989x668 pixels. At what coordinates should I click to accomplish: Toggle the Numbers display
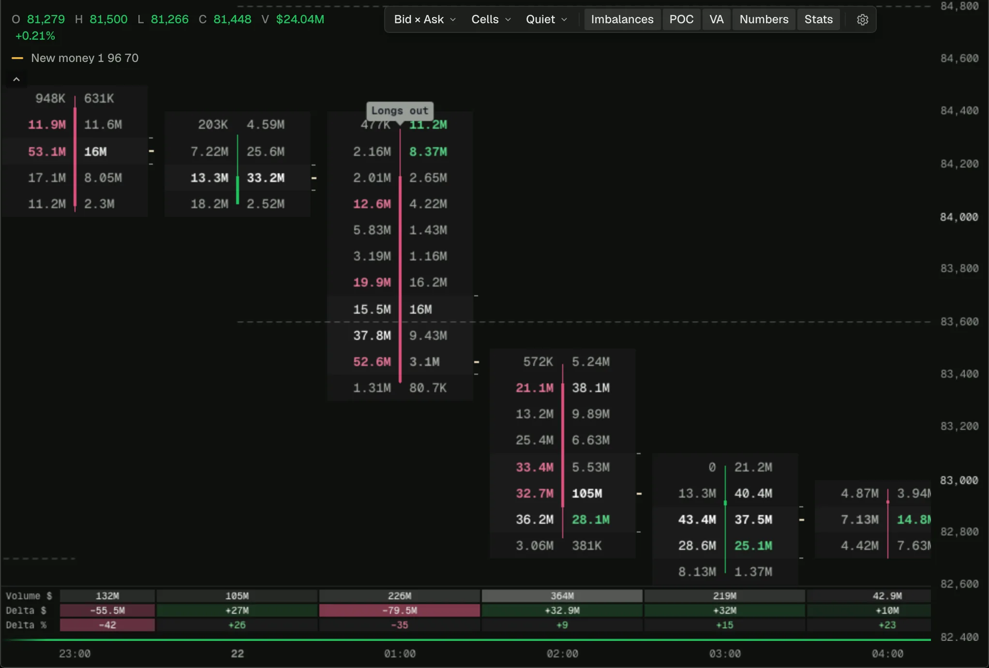point(764,19)
